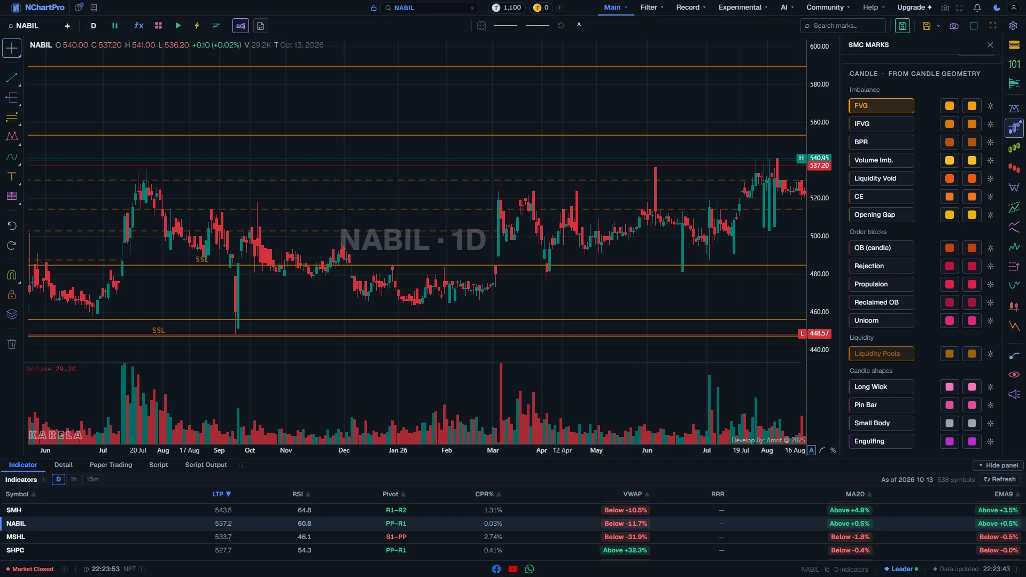Click the Upgrade button
Screen dimensions: 1026x577
tap(914, 7)
